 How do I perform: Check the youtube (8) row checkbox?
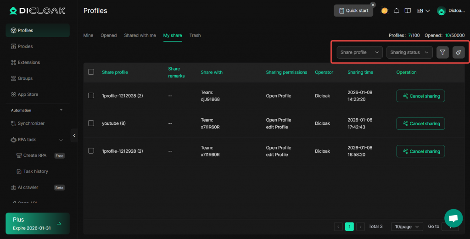click(91, 123)
